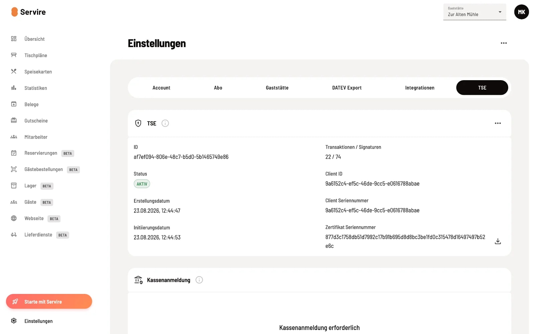Click the Speisekarten cutlery icon
Screen dimensions: 535x334
coord(14,71)
